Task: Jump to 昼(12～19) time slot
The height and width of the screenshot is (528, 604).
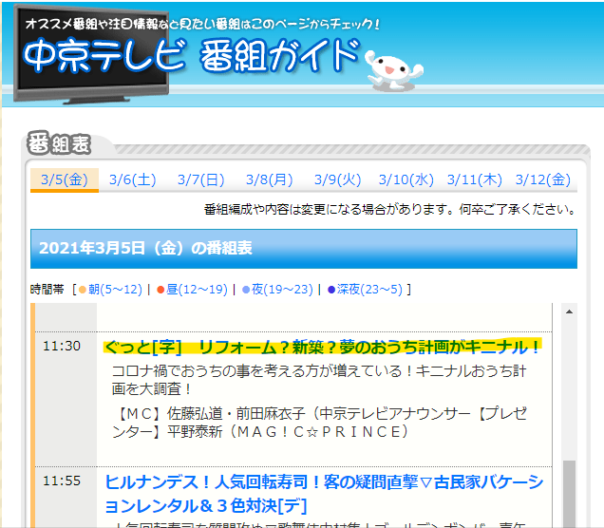Action: [197, 290]
